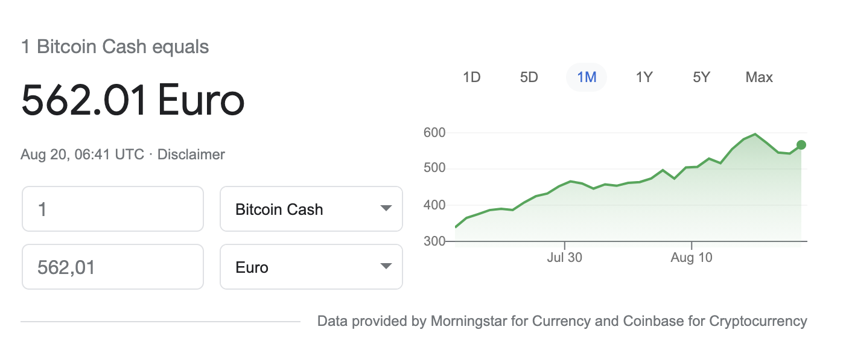Click the Jul 30 date marker

[564, 258]
